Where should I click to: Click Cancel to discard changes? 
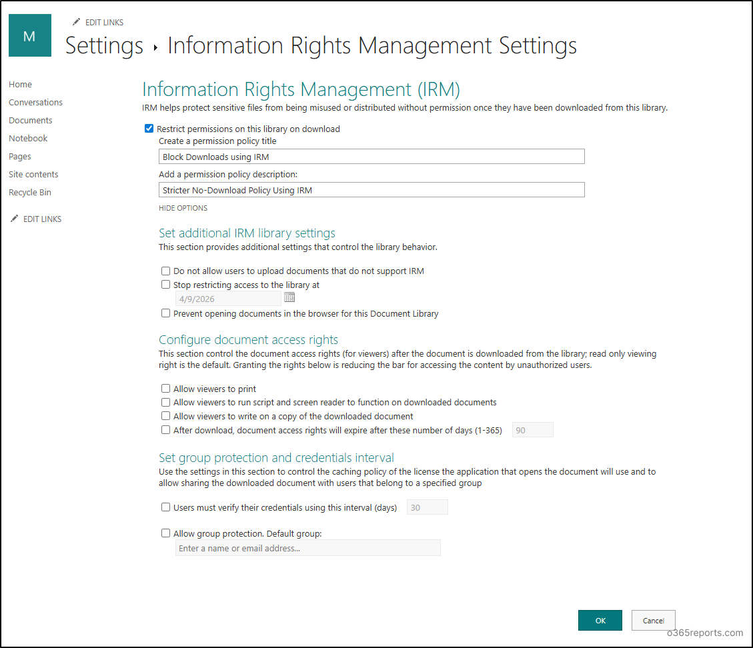click(653, 620)
